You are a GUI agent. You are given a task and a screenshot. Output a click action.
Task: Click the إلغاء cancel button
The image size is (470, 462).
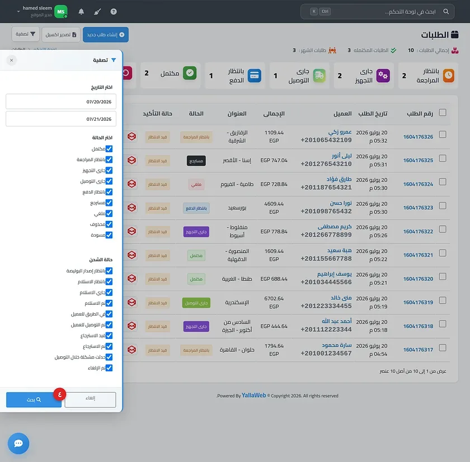90,400
